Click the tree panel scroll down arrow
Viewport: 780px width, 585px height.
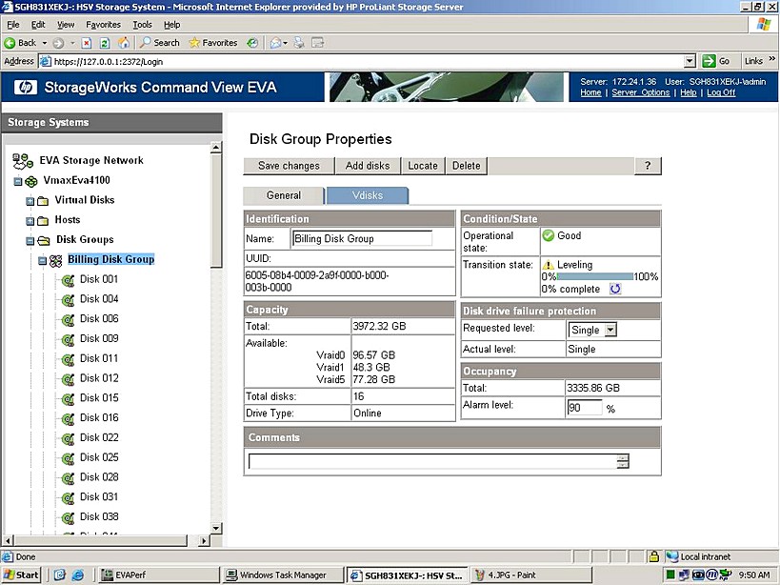[216, 528]
